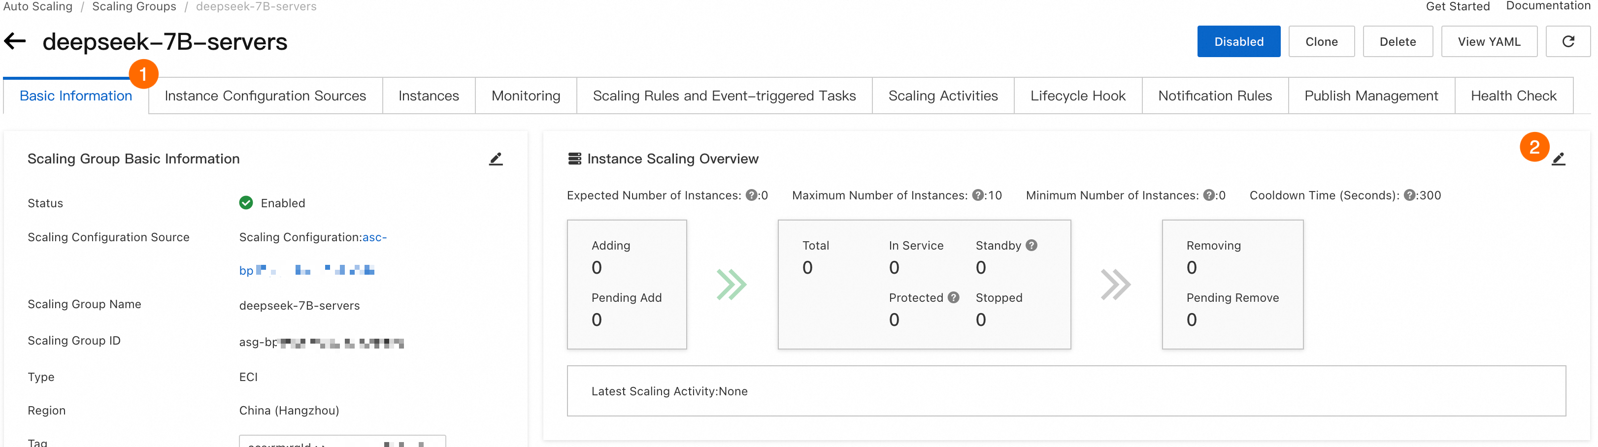Switch to the Scaling Activities tab
This screenshot has height=447, width=1598.
[943, 96]
